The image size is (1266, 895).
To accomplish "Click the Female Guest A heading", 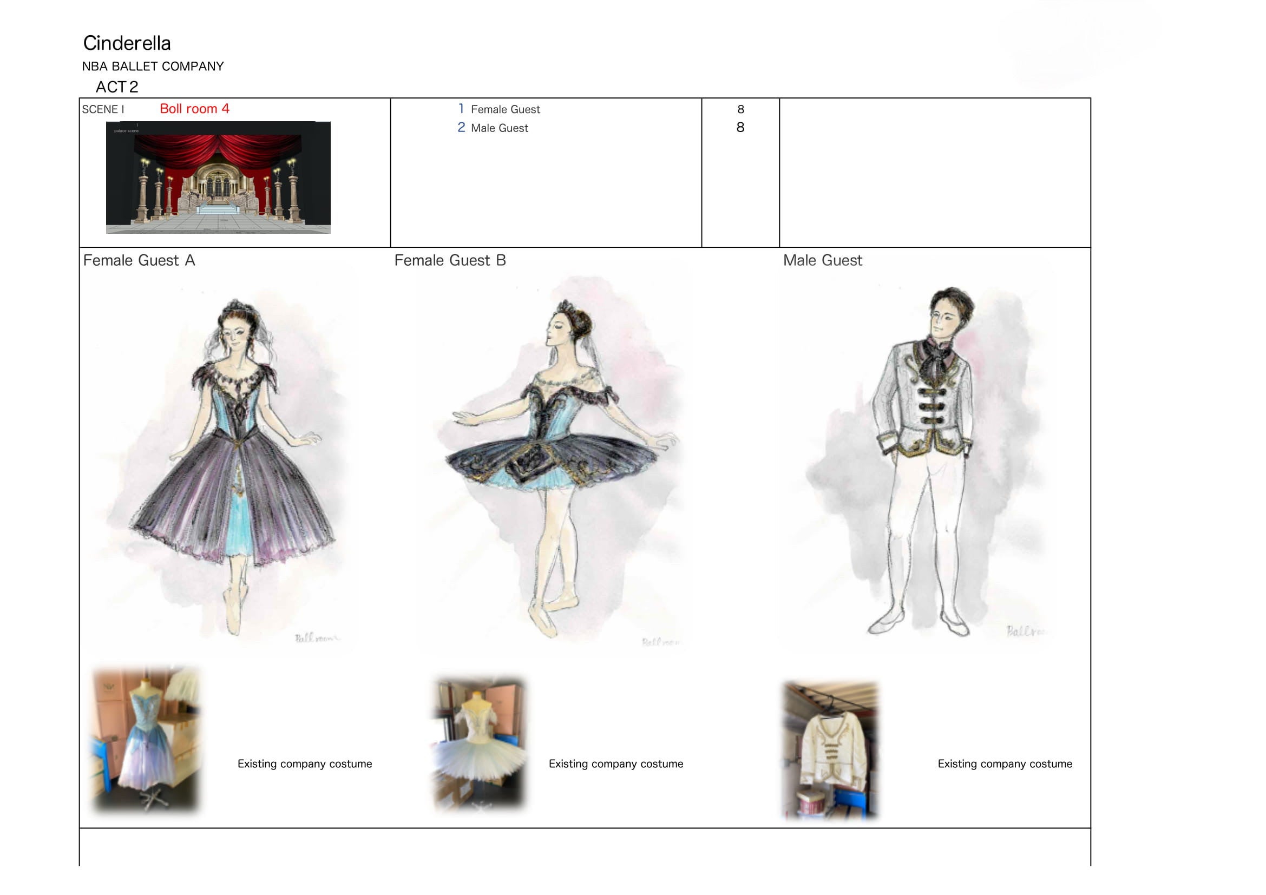I will pos(139,260).
